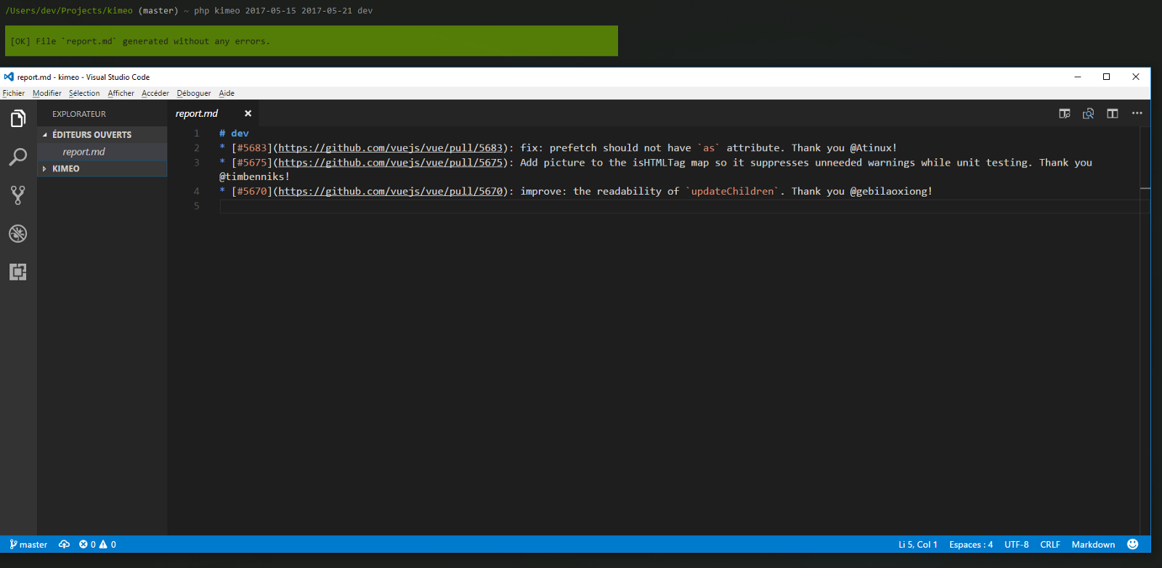Image resolution: width=1162 pixels, height=568 pixels.
Task: Change indentation via Espaces : 4
Action: tap(971, 545)
